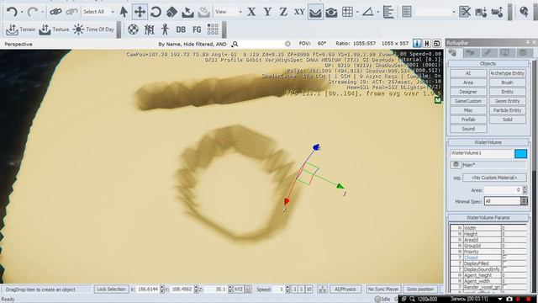Screen dimensions: 538x303
Task: Click the viewport layout maximize icon
Action: click(x=437, y=43)
